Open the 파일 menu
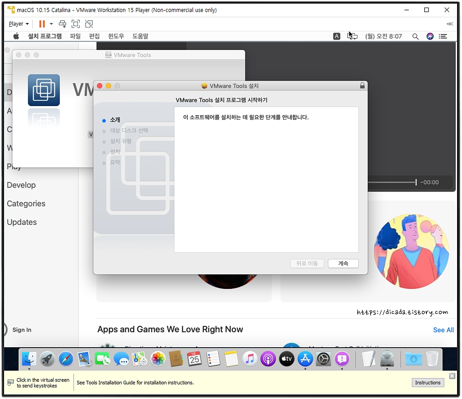462x399 pixels. coord(75,36)
